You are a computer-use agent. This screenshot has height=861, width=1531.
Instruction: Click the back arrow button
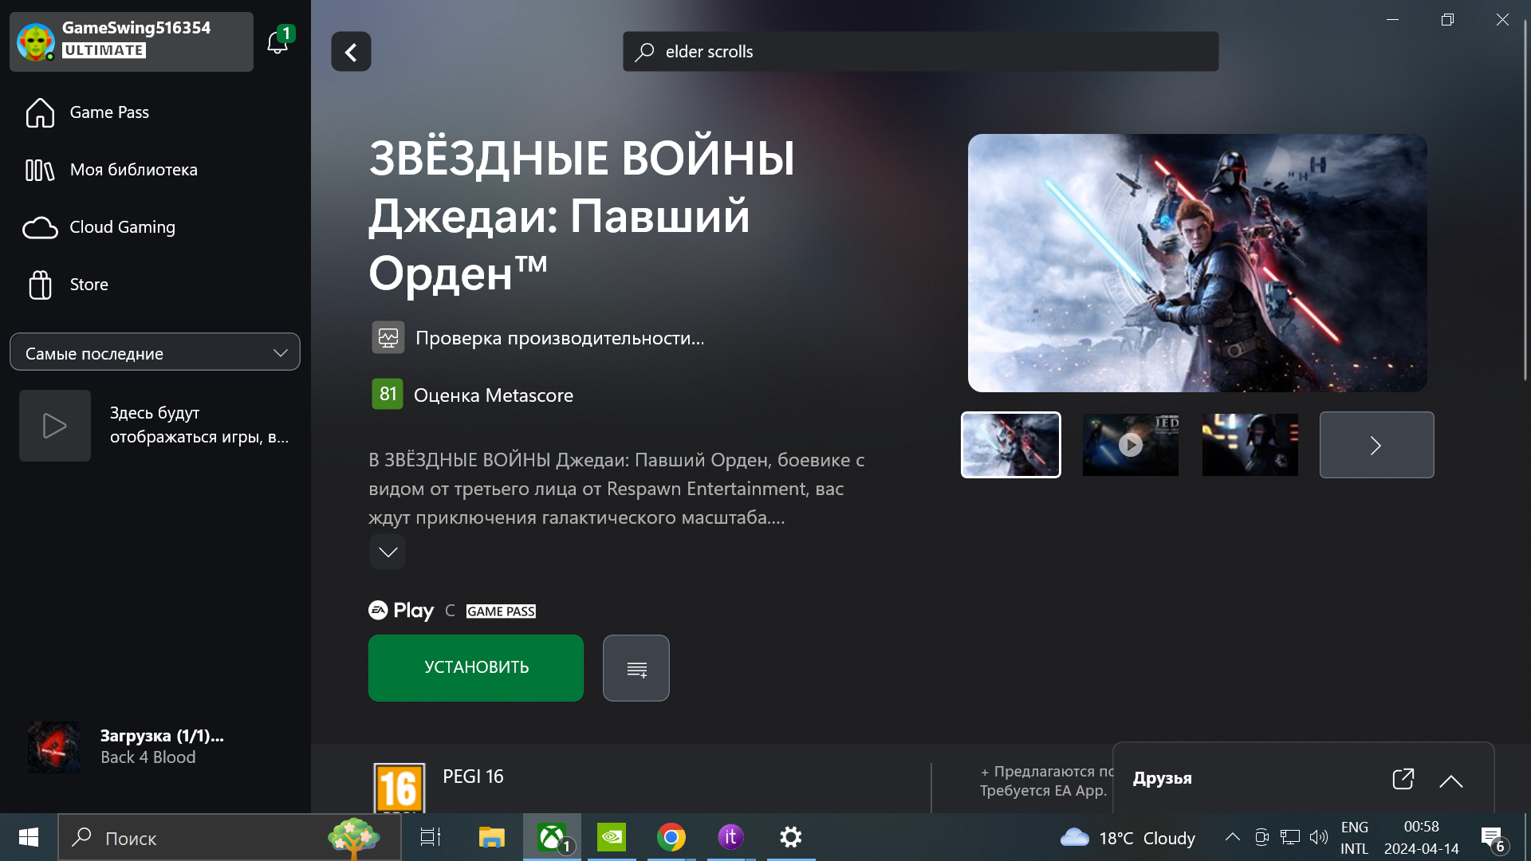pyautogui.click(x=351, y=52)
